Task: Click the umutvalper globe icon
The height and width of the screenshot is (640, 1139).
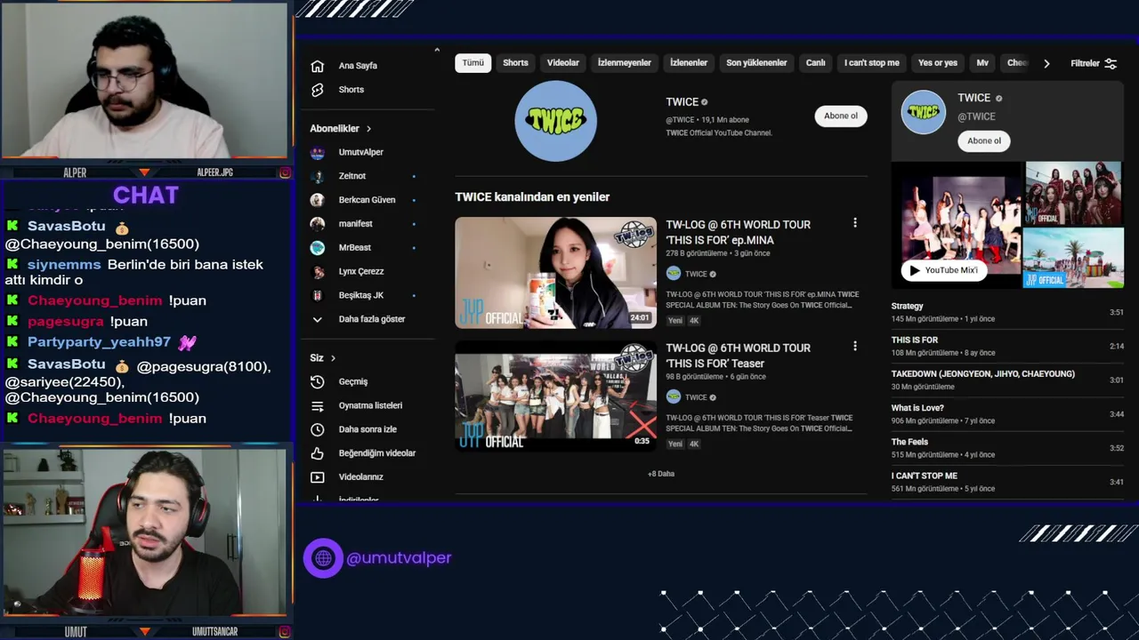Action: click(323, 558)
